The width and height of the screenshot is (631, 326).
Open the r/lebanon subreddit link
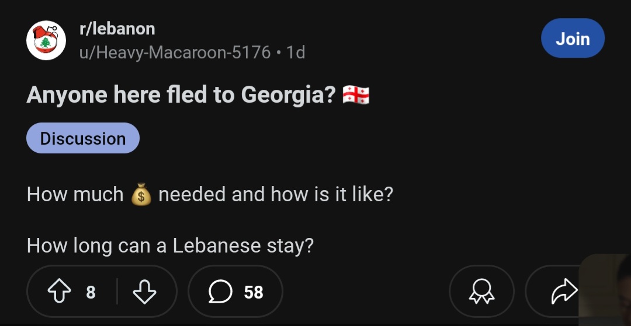tap(117, 29)
